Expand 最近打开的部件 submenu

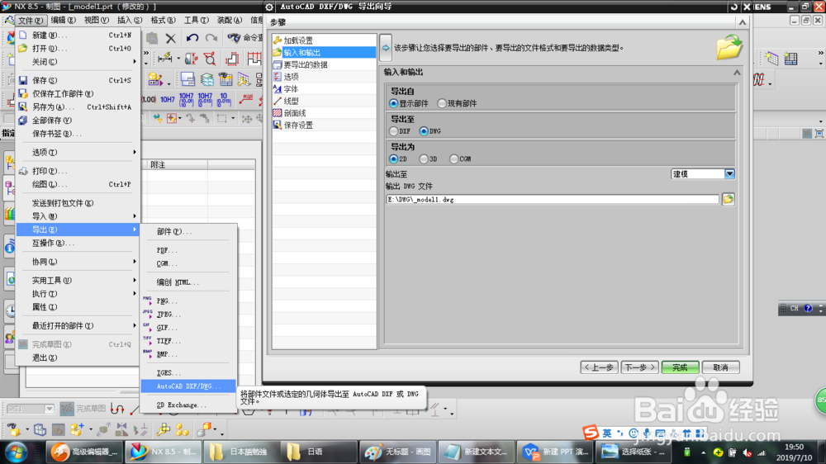(78, 325)
